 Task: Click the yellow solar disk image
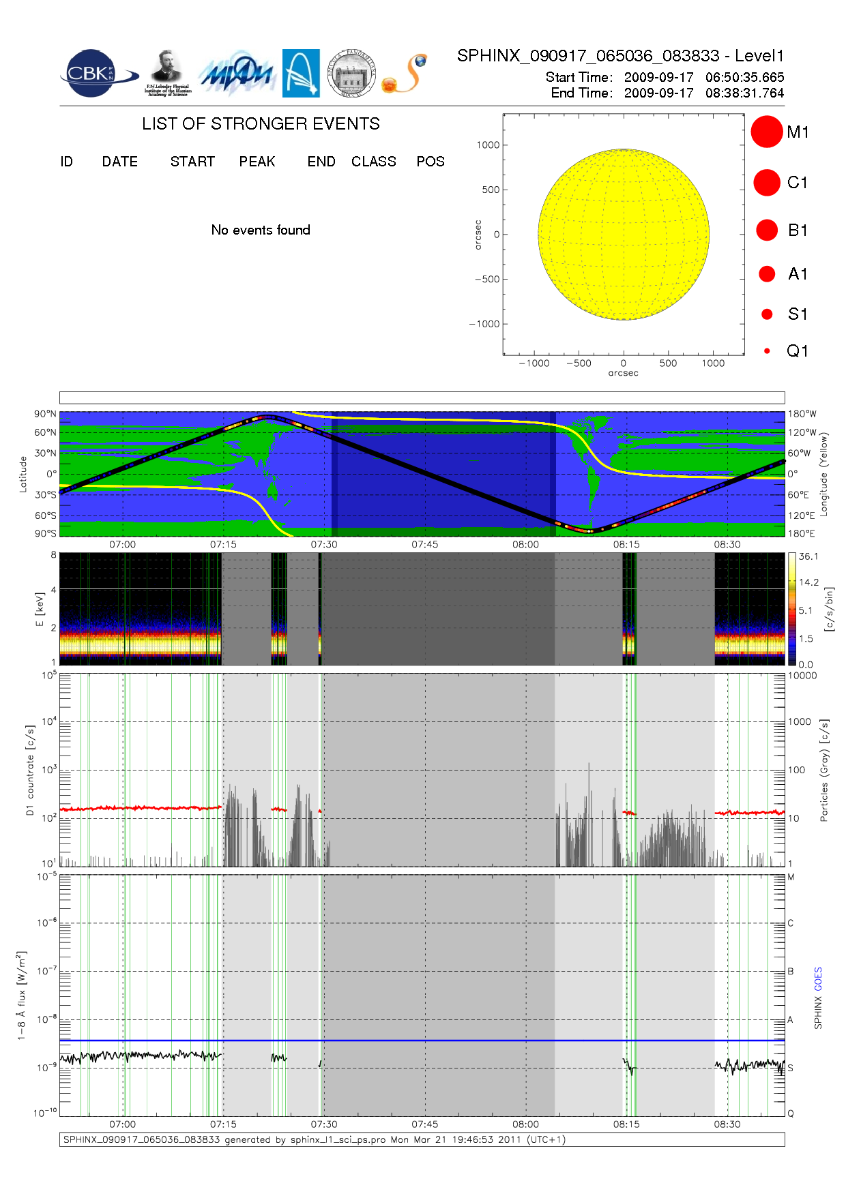(623, 235)
